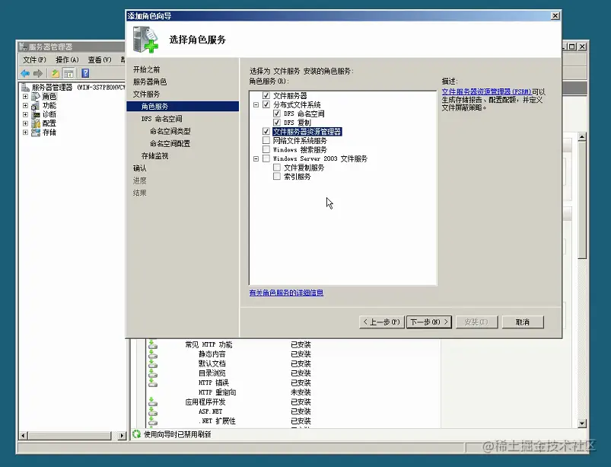The height and width of the screenshot is (467, 611).
Task: Click the HTTP 重定向 row text
Action: [x=217, y=392]
